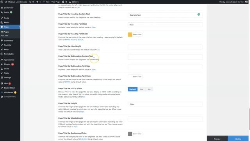
Task: Select Yes for 100% Width
Action: pos(141,89)
